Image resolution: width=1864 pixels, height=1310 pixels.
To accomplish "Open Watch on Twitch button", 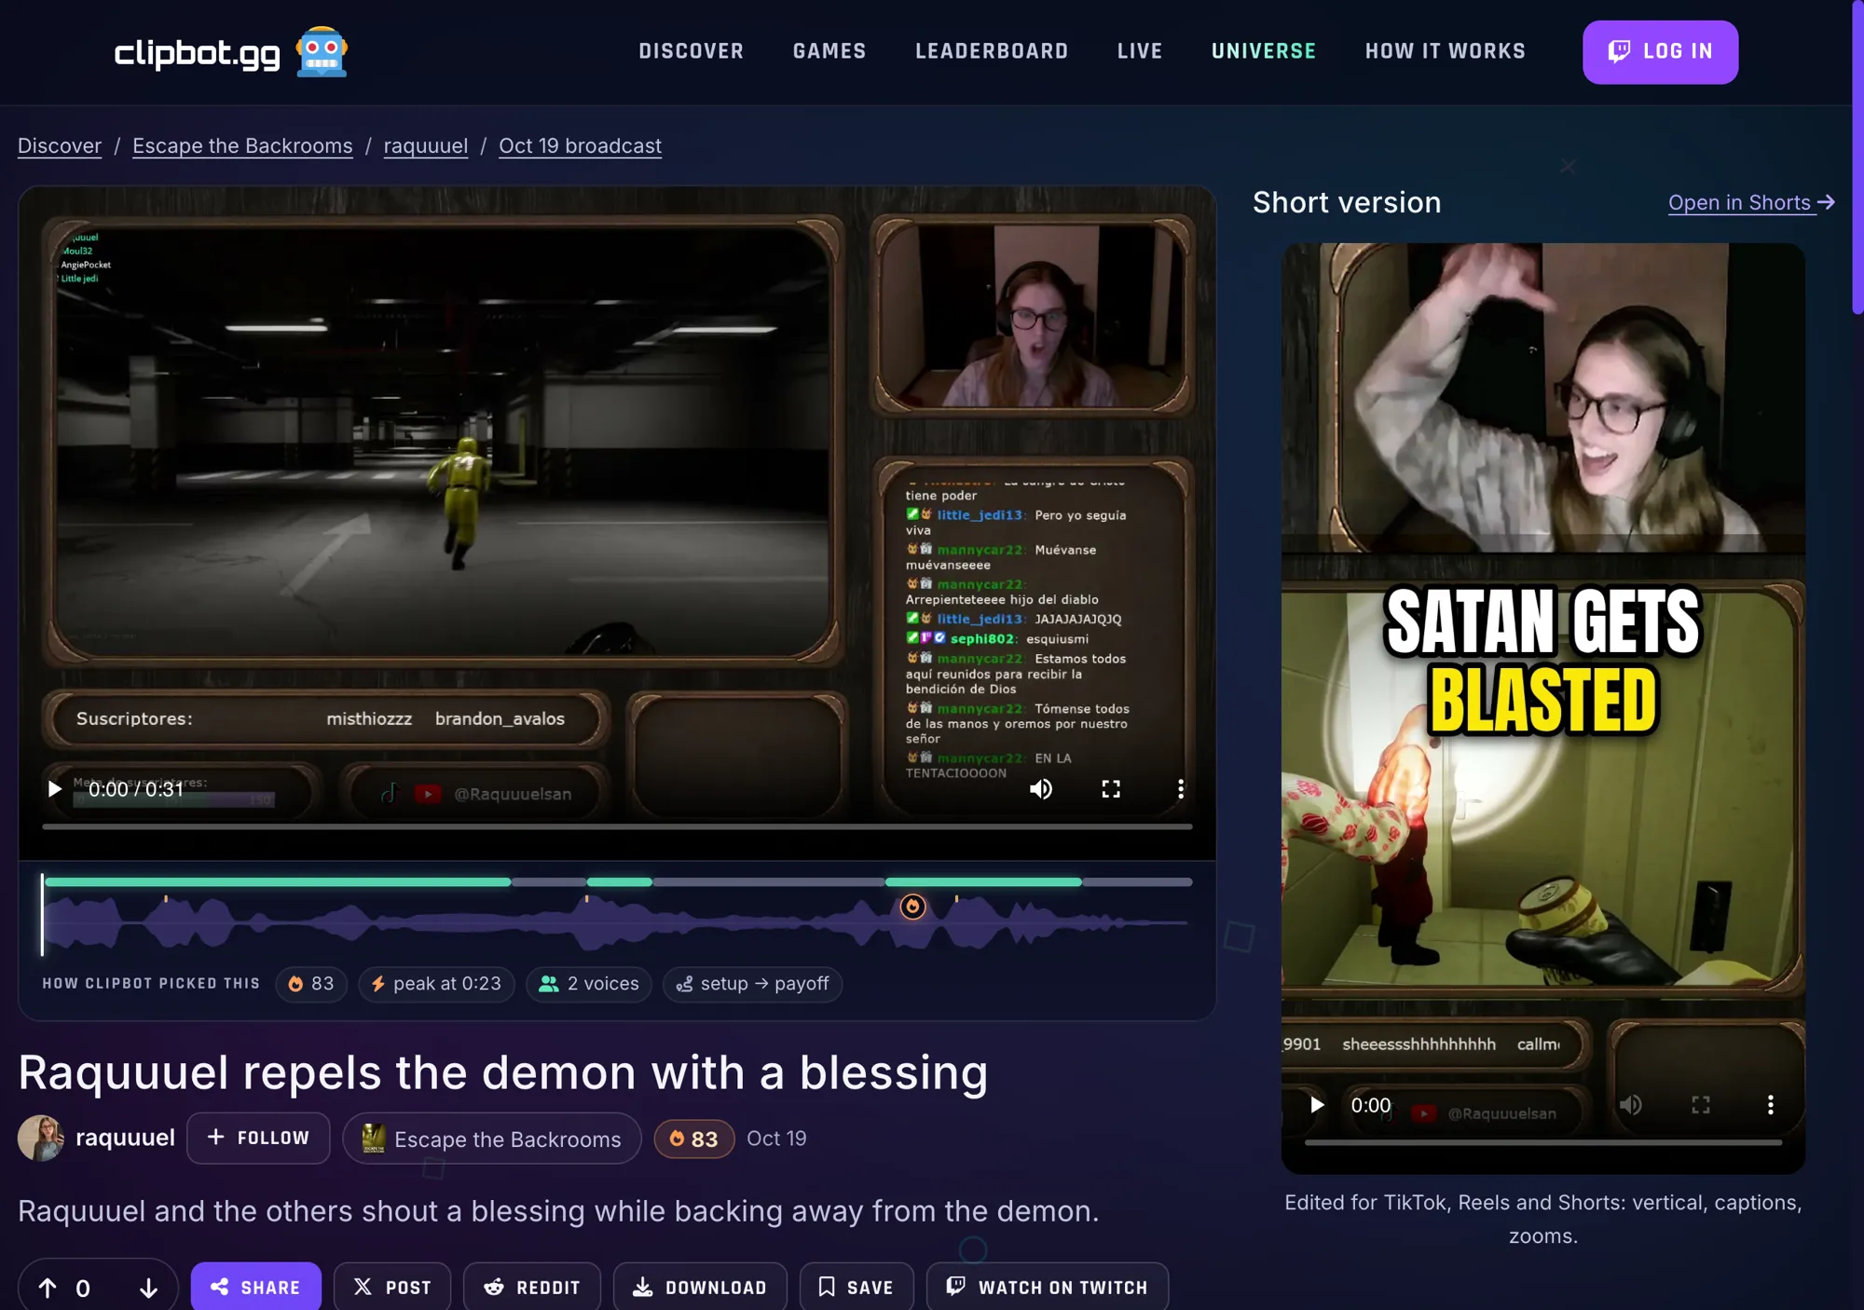I will (x=1048, y=1287).
